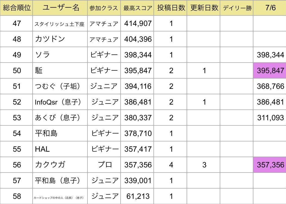Select purple highlighted 357,356 score cell

click(x=270, y=165)
